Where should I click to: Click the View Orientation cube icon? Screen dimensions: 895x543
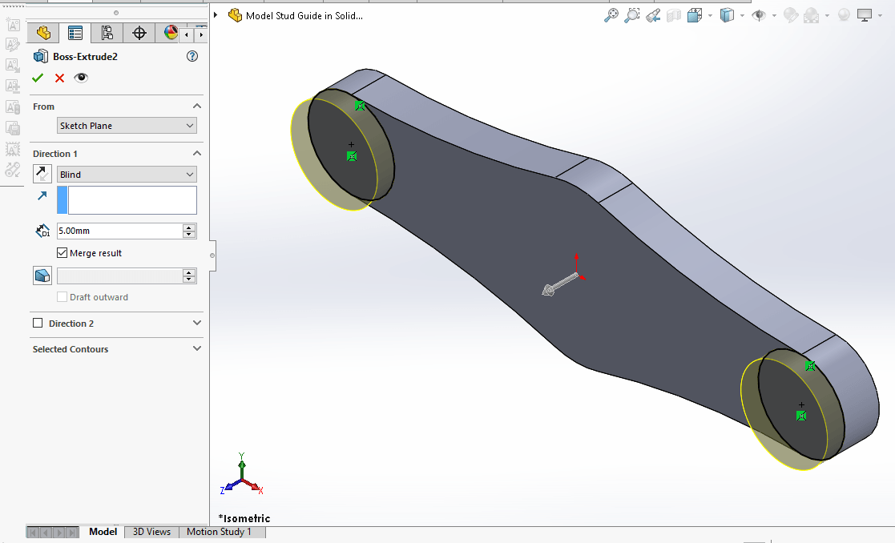(695, 15)
